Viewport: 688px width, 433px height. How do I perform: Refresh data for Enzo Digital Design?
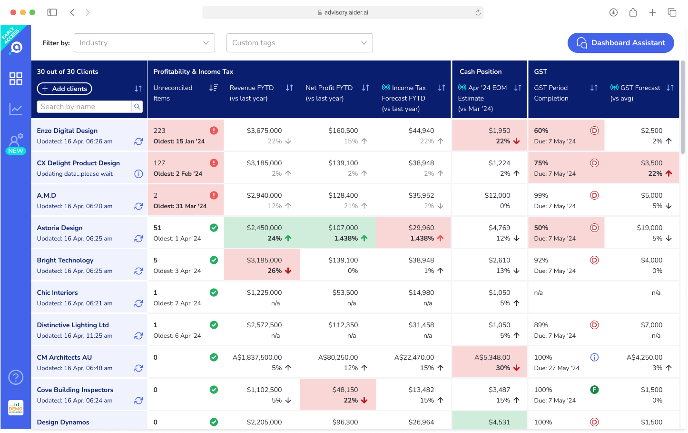click(138, 141)
